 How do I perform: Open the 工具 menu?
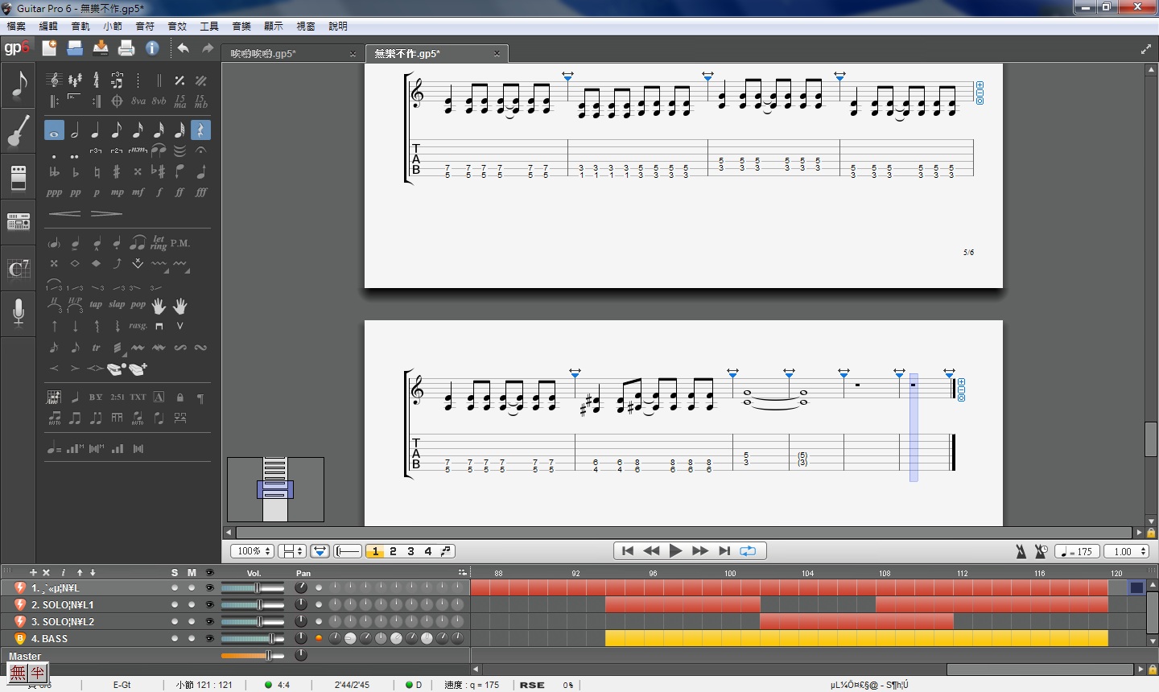209,27
